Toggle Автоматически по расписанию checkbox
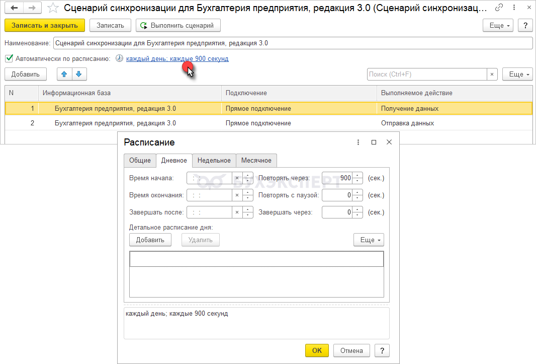536x364 pixels. pyautogui.click(x=9, y=58)
